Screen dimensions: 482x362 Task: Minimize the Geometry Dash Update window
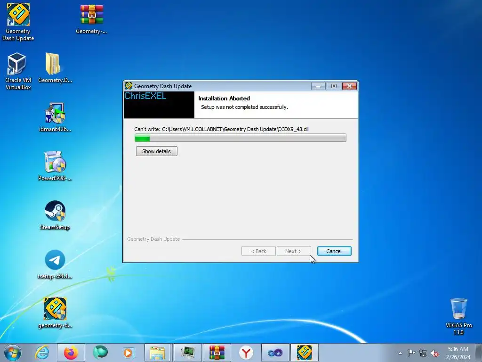[318, 86]
